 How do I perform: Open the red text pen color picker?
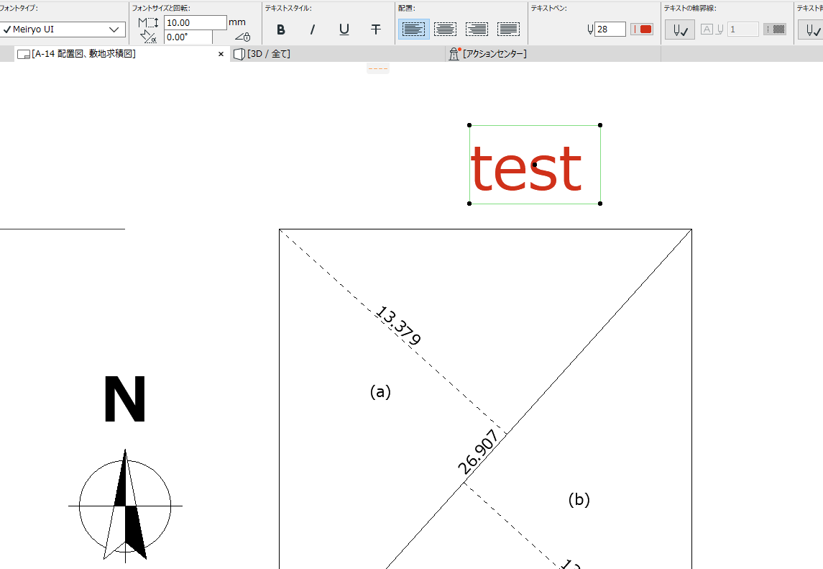tap(641, 29)
